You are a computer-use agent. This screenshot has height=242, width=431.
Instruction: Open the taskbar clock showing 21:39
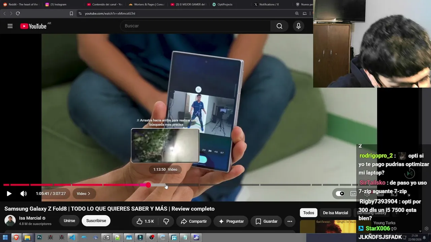(x=415, y=238)
